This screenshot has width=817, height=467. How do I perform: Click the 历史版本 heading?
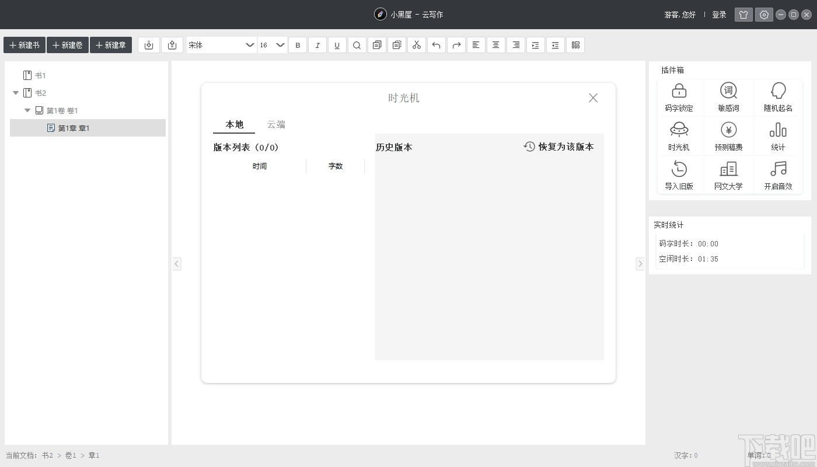(394, 147)
